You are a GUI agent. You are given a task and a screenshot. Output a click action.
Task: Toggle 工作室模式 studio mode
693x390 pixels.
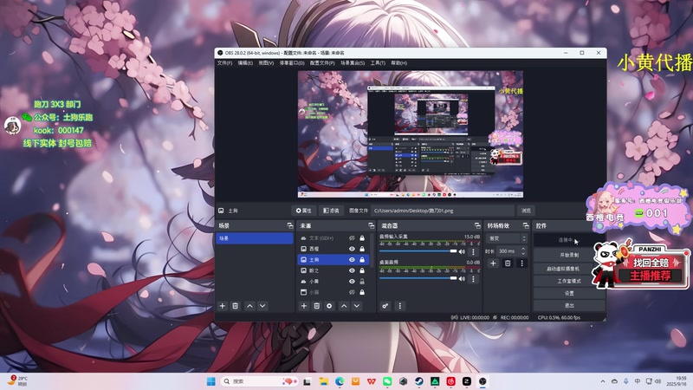tap(569, 281)
